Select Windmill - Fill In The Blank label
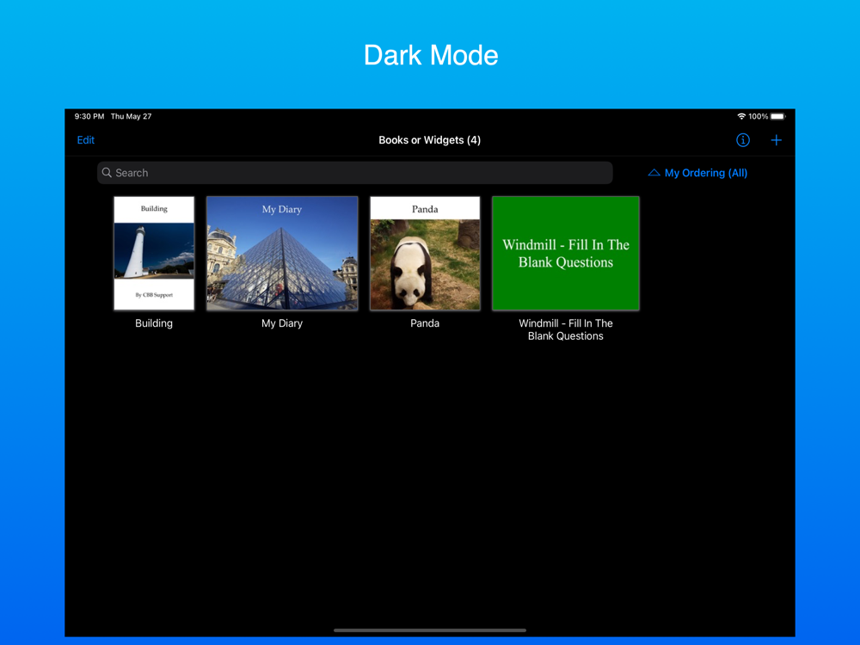 (566, 329)
